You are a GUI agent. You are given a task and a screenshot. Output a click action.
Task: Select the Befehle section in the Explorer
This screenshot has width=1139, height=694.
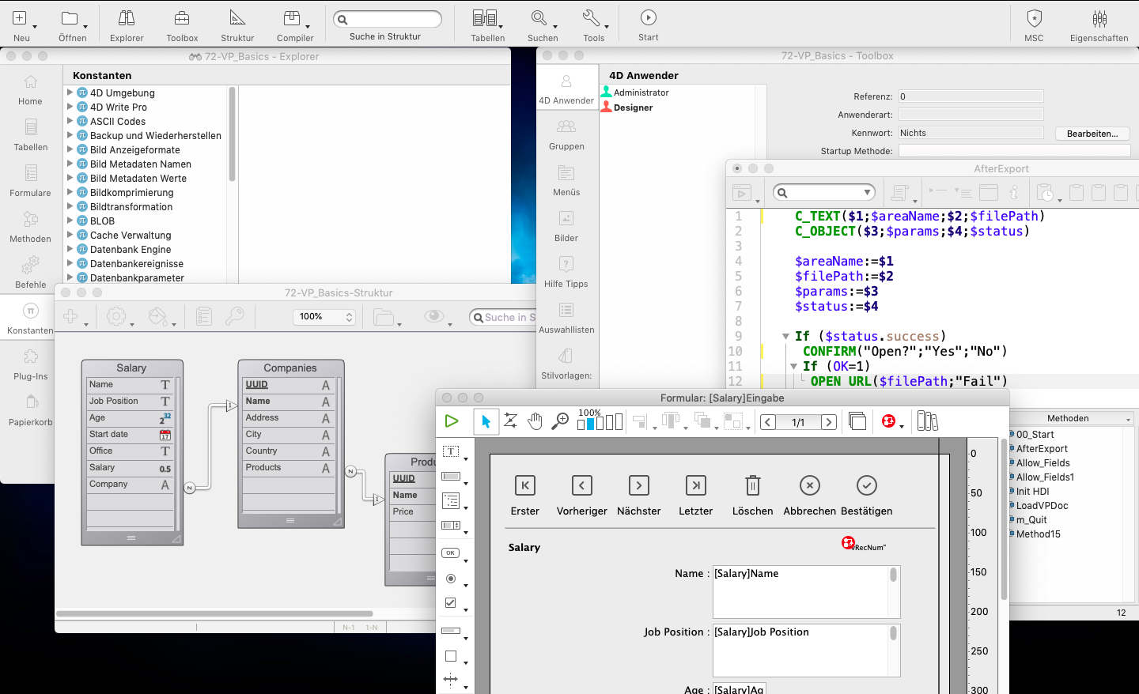point(30,273)
